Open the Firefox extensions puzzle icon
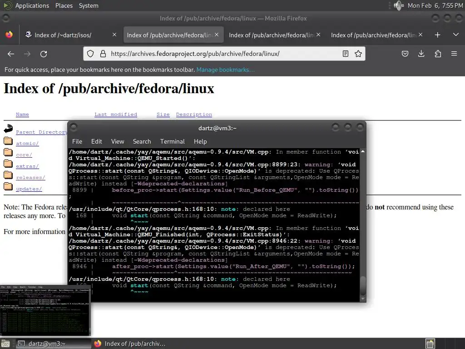Viewport: 465px width, 349px height. (x=438, y=54)
